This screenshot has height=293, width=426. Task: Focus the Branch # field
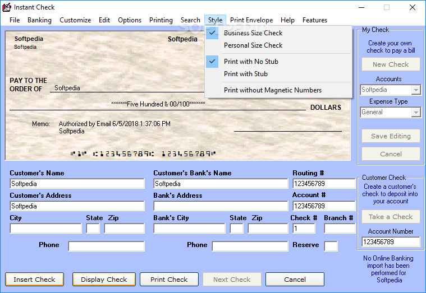click(340, 229)
